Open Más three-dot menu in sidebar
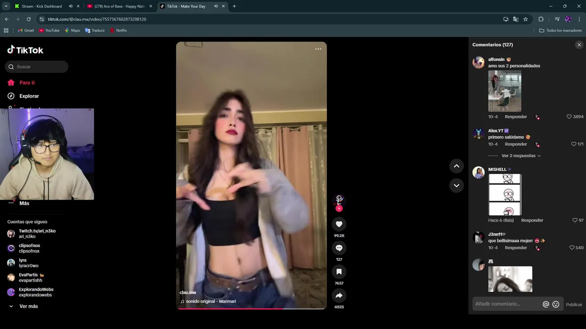The height and width of the screenshot is (329, 586). [x=11, y=203]
